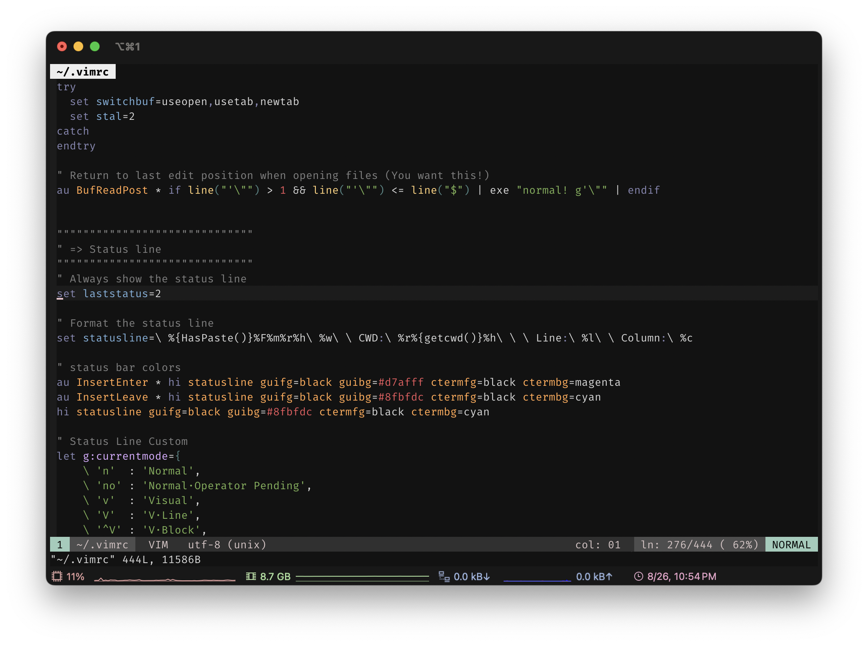Image resolution: width=868 pixels, height=646 pixels.
Task: Click the buffer number 1 in statusline
Action: (60, 545)
